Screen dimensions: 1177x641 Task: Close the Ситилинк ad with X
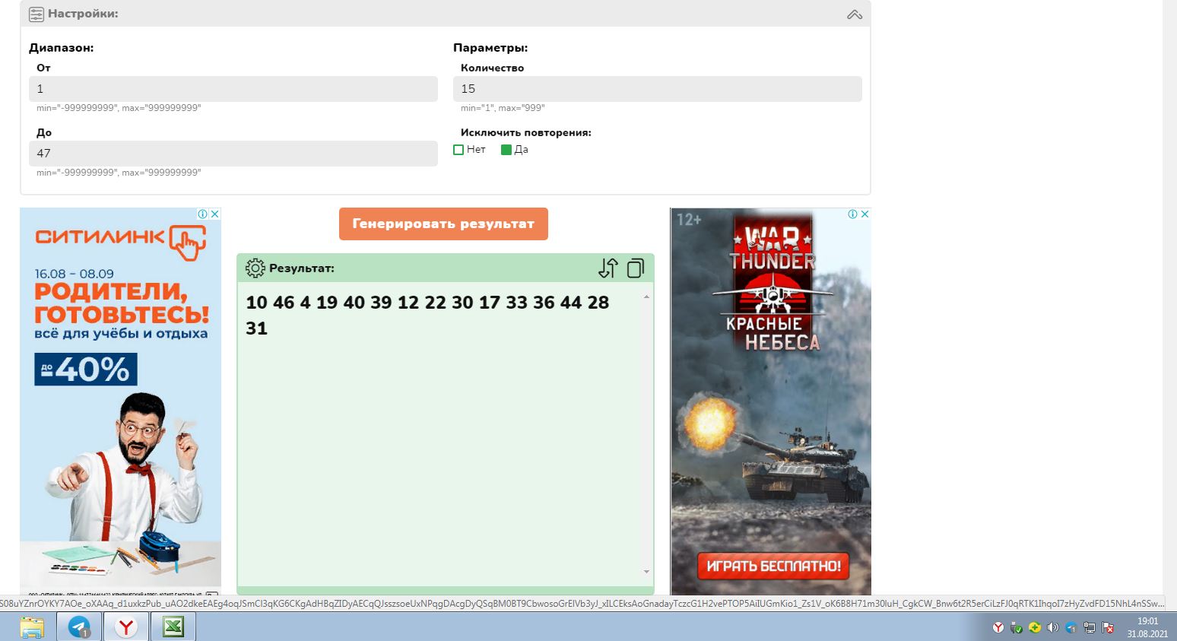tap(215, 214)
